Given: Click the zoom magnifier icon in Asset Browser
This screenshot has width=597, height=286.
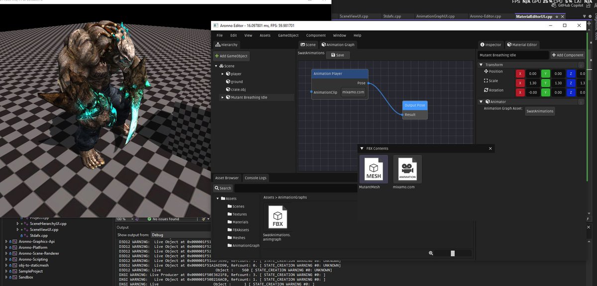Looking at the screenshot, I should (x=431, y=253).
